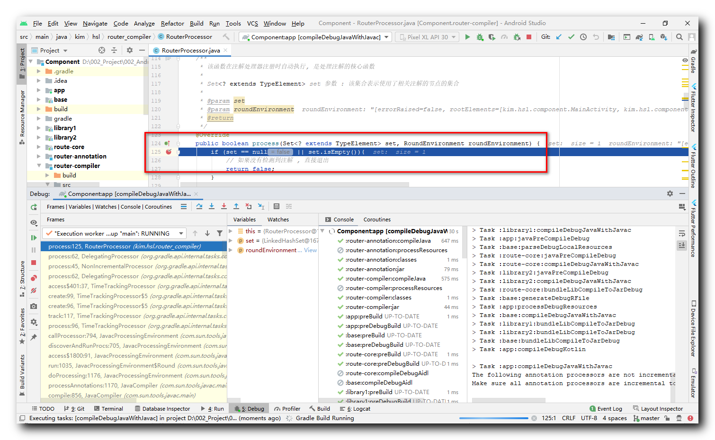Expand the 'set' variable node
The height and width of the screenshot is (440, 715).
231,241
